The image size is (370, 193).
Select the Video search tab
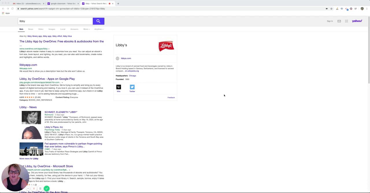coord(41,29)
